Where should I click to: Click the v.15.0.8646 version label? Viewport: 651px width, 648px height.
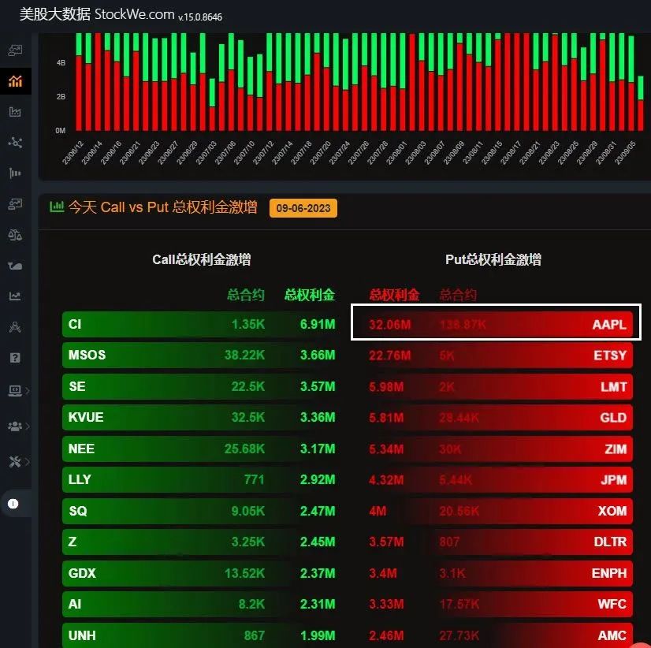click(200, 17)
